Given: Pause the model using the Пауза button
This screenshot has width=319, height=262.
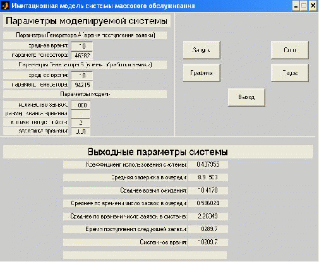Looking at the screenshot, I should (290, 73).
